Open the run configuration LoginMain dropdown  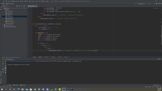tap(141, 4)
